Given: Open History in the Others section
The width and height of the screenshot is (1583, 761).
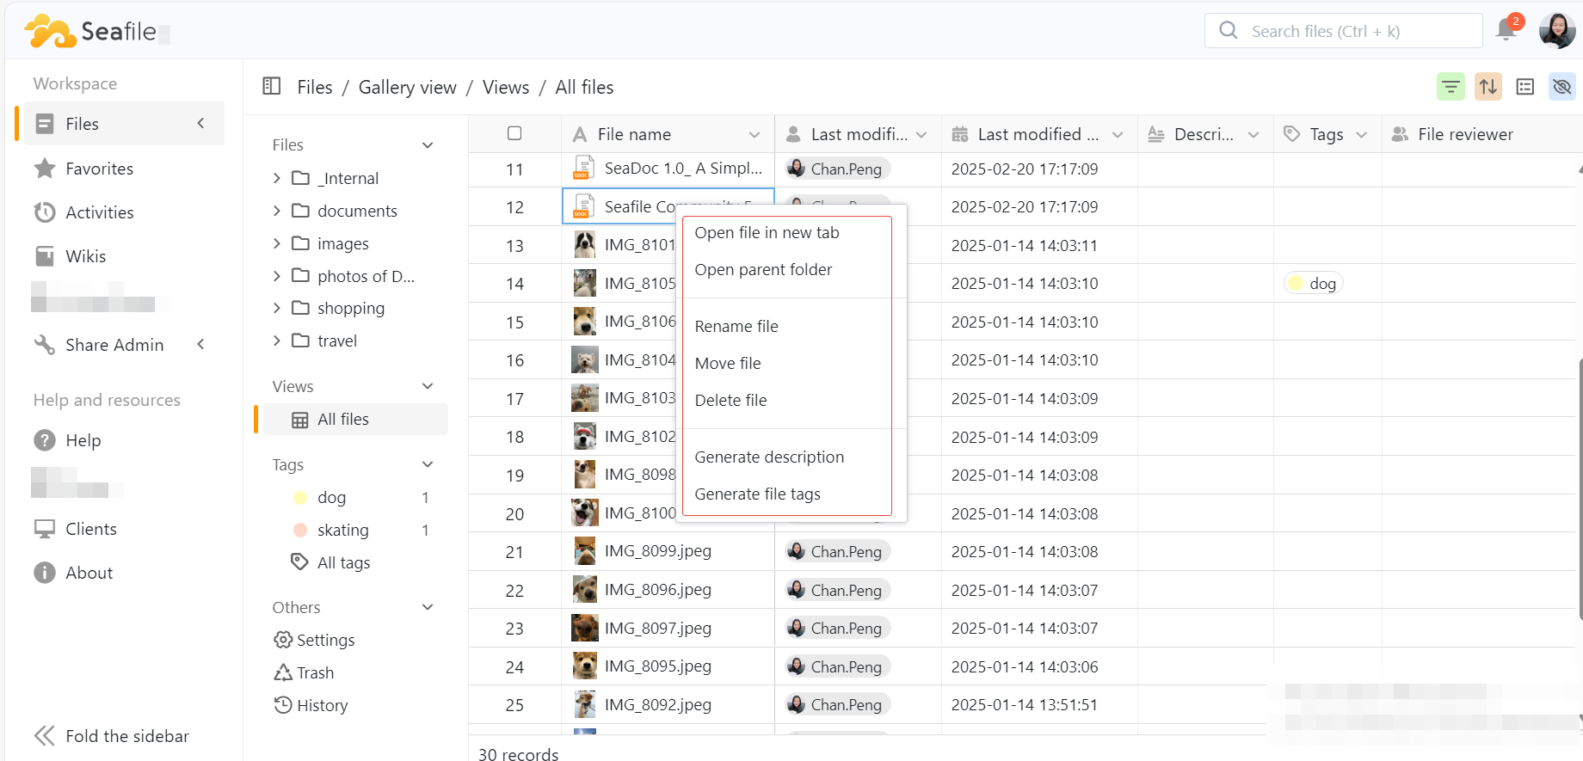Looking at the screenshot, I should click(322, 705).
